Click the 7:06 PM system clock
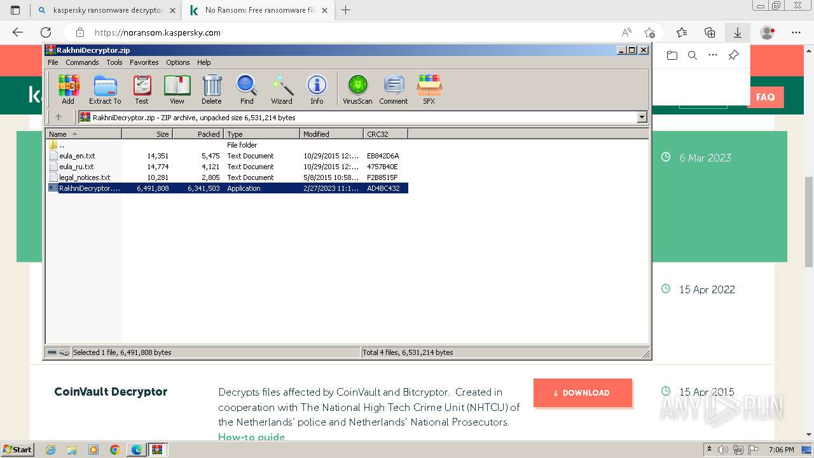 coord(782,450)
